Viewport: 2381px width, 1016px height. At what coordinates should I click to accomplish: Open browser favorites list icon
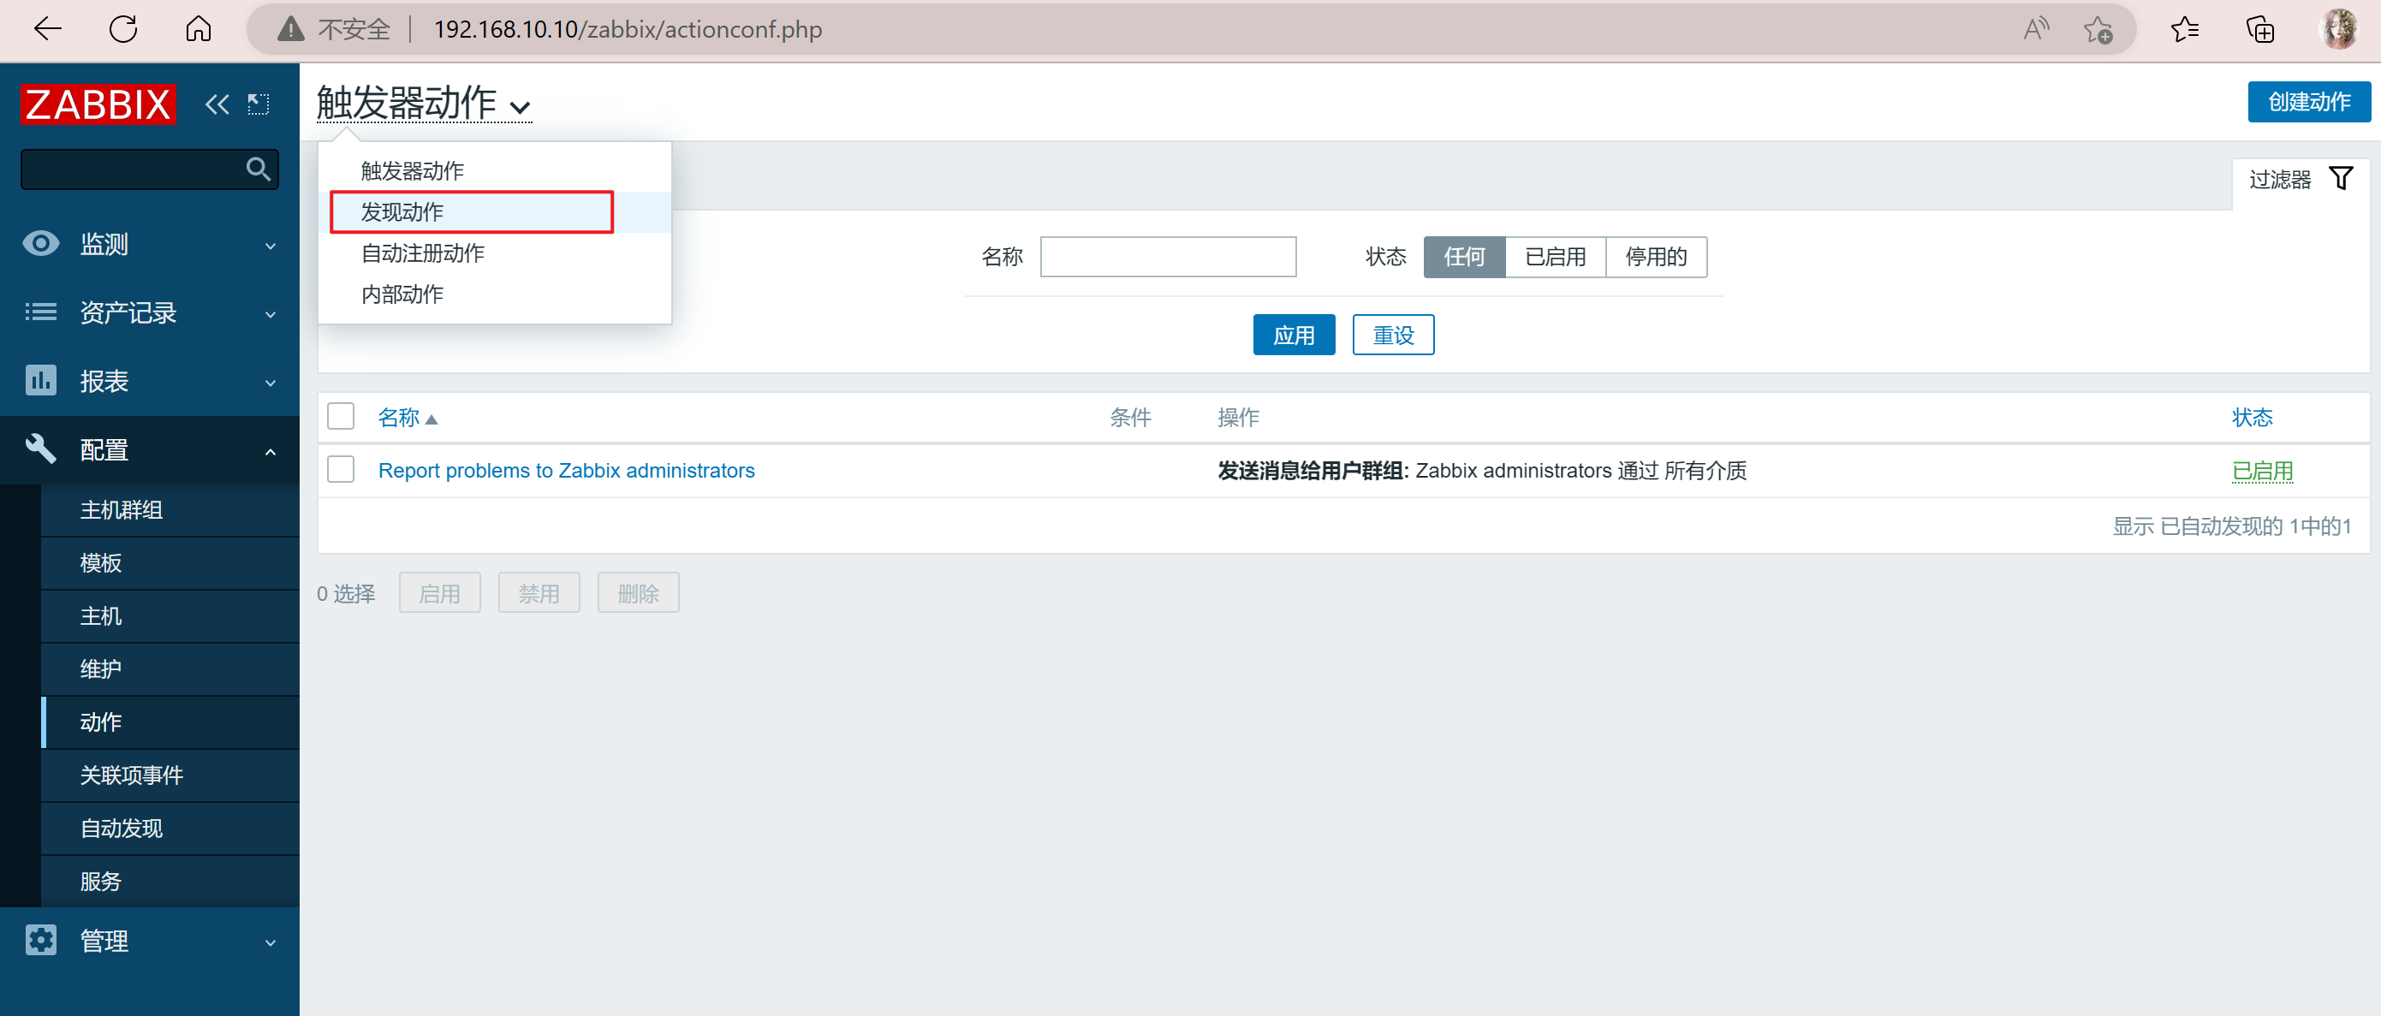coord(2184,30)
